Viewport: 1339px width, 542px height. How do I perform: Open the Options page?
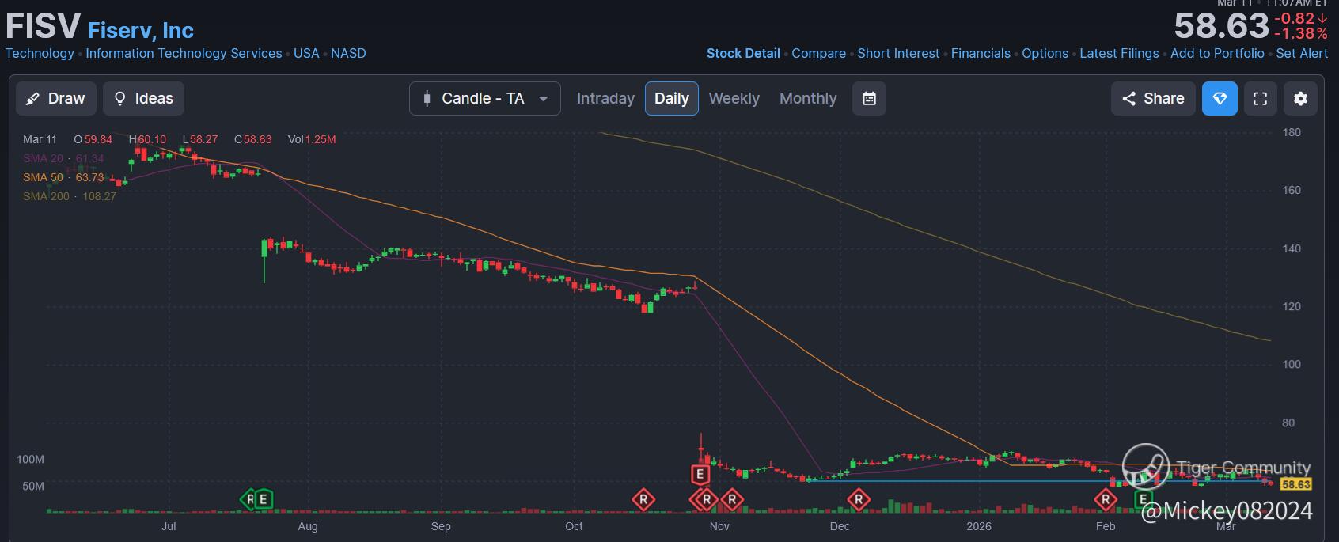[x=1045, y=53]
